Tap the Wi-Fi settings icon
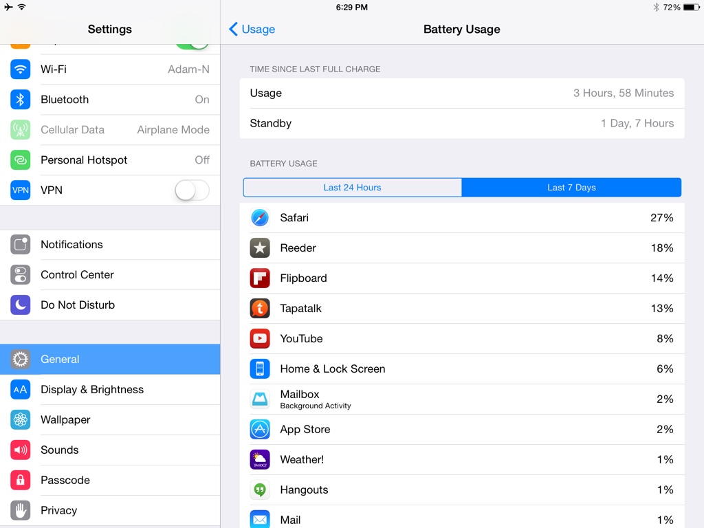This screenshot has height=528, width=704. (x=20, y=69)
